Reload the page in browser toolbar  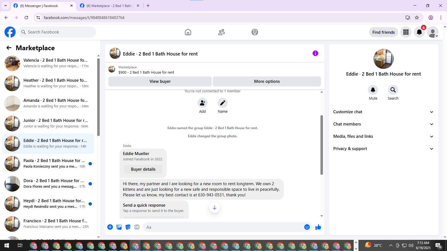point(26,18)
